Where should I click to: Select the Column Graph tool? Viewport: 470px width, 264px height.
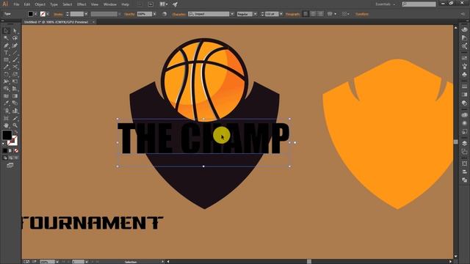click(15, 111)
